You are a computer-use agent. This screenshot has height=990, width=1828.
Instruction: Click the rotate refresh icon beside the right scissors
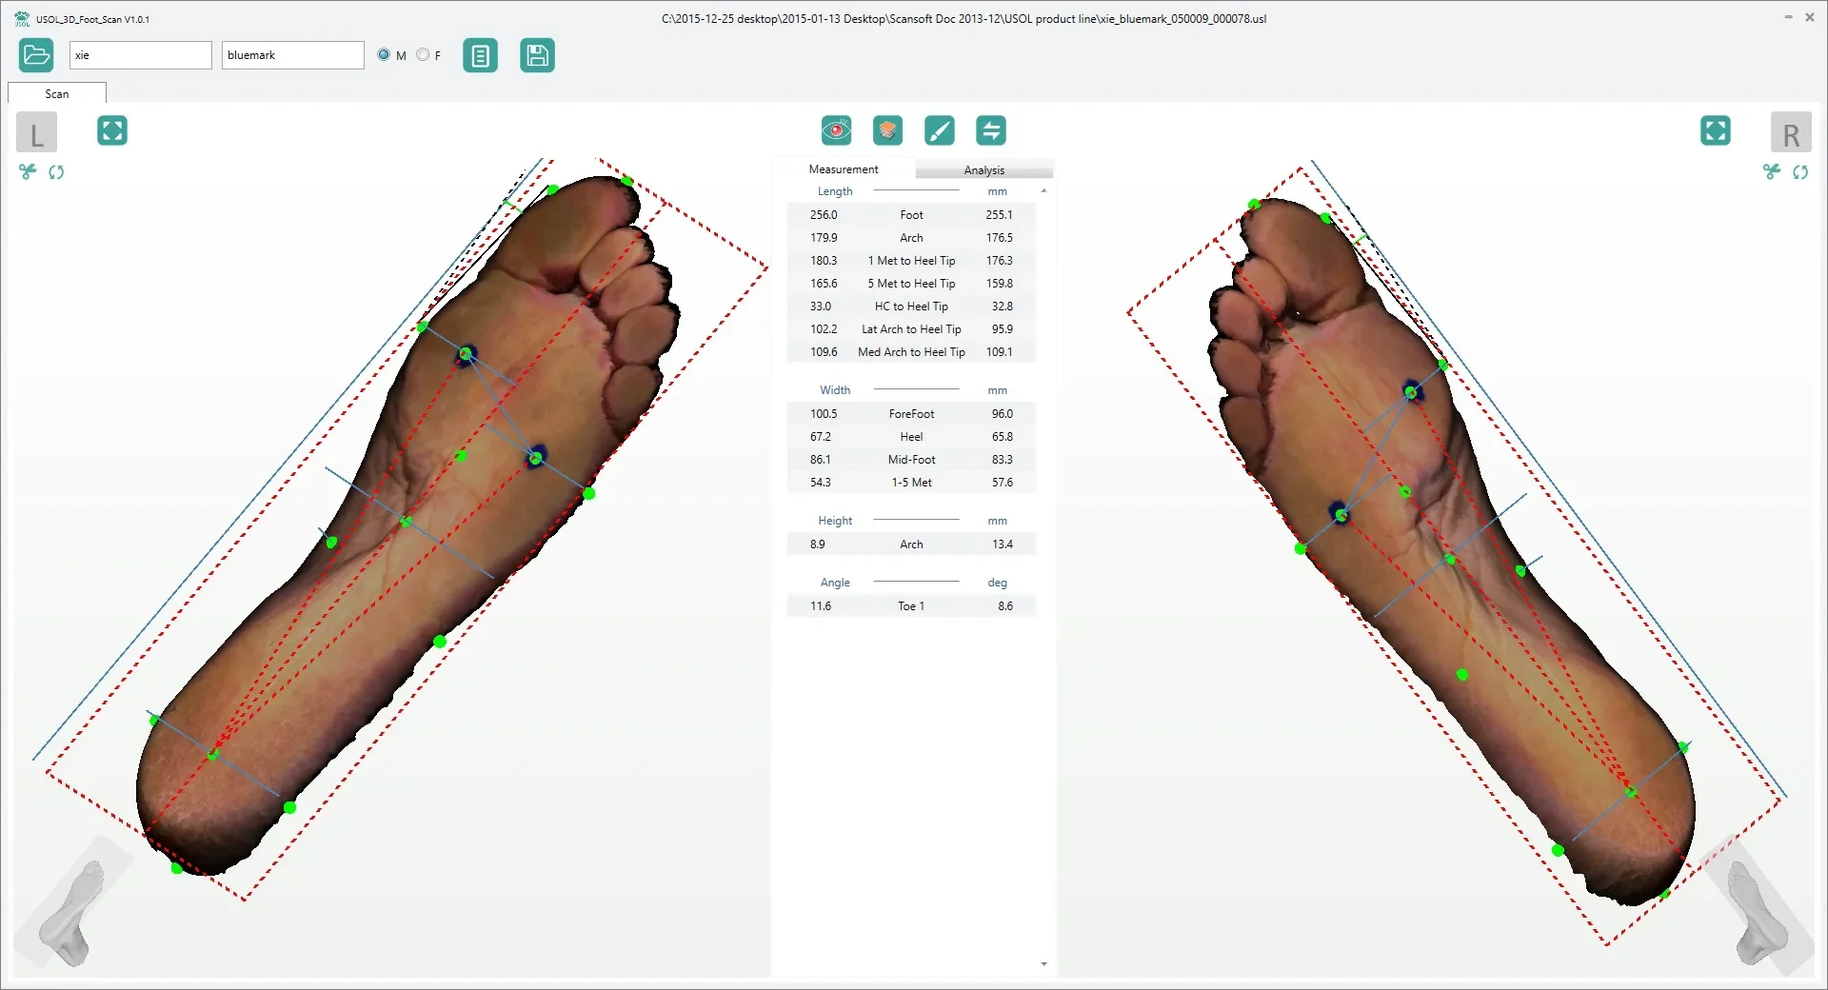(1800, 172)
